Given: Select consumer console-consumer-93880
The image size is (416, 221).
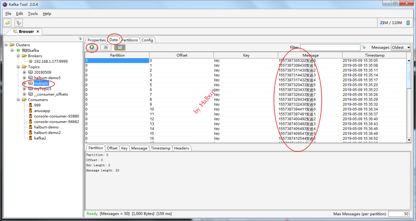Looking at the screenshot, I should tap(56, 116).
